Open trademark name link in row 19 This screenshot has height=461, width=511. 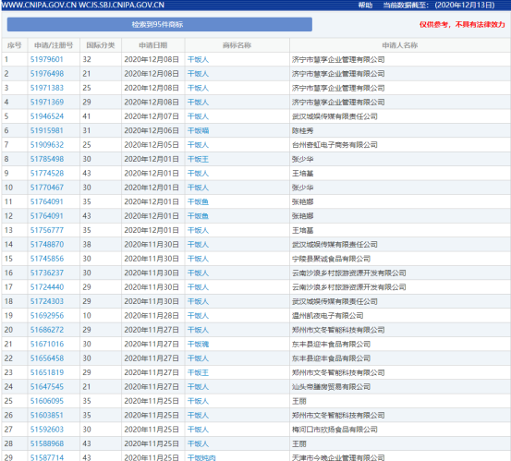(x=198, y=316)
